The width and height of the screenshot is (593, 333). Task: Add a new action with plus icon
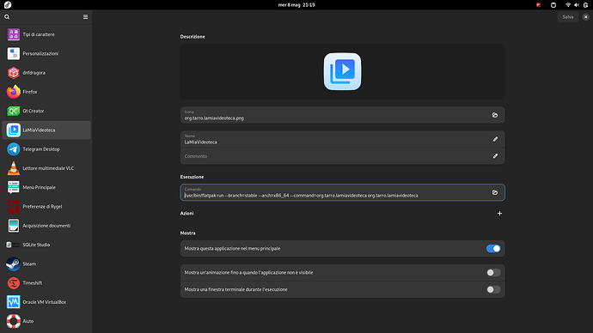coord(499,214)
